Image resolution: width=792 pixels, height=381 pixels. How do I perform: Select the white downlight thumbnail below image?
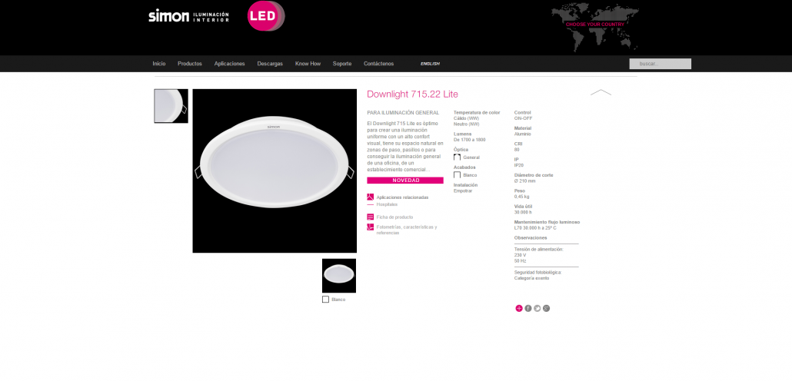(x=339, y=276)
